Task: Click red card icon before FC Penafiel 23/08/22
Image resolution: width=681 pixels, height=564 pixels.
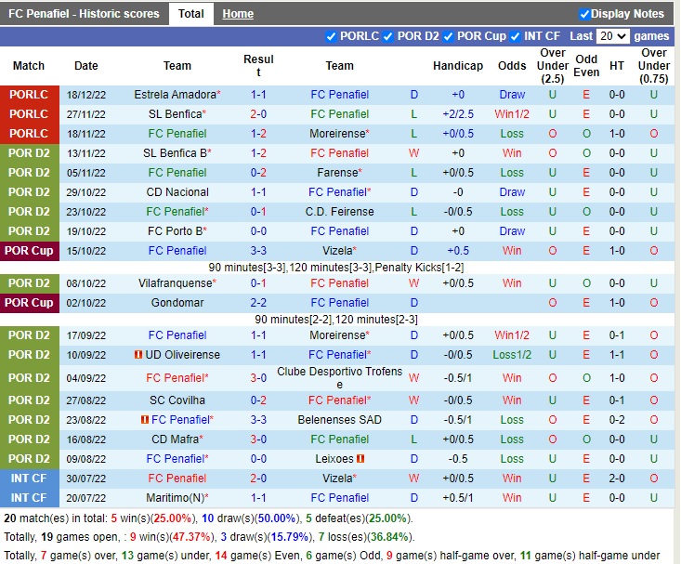Action: pyautogui.click(x=145, y=420)
